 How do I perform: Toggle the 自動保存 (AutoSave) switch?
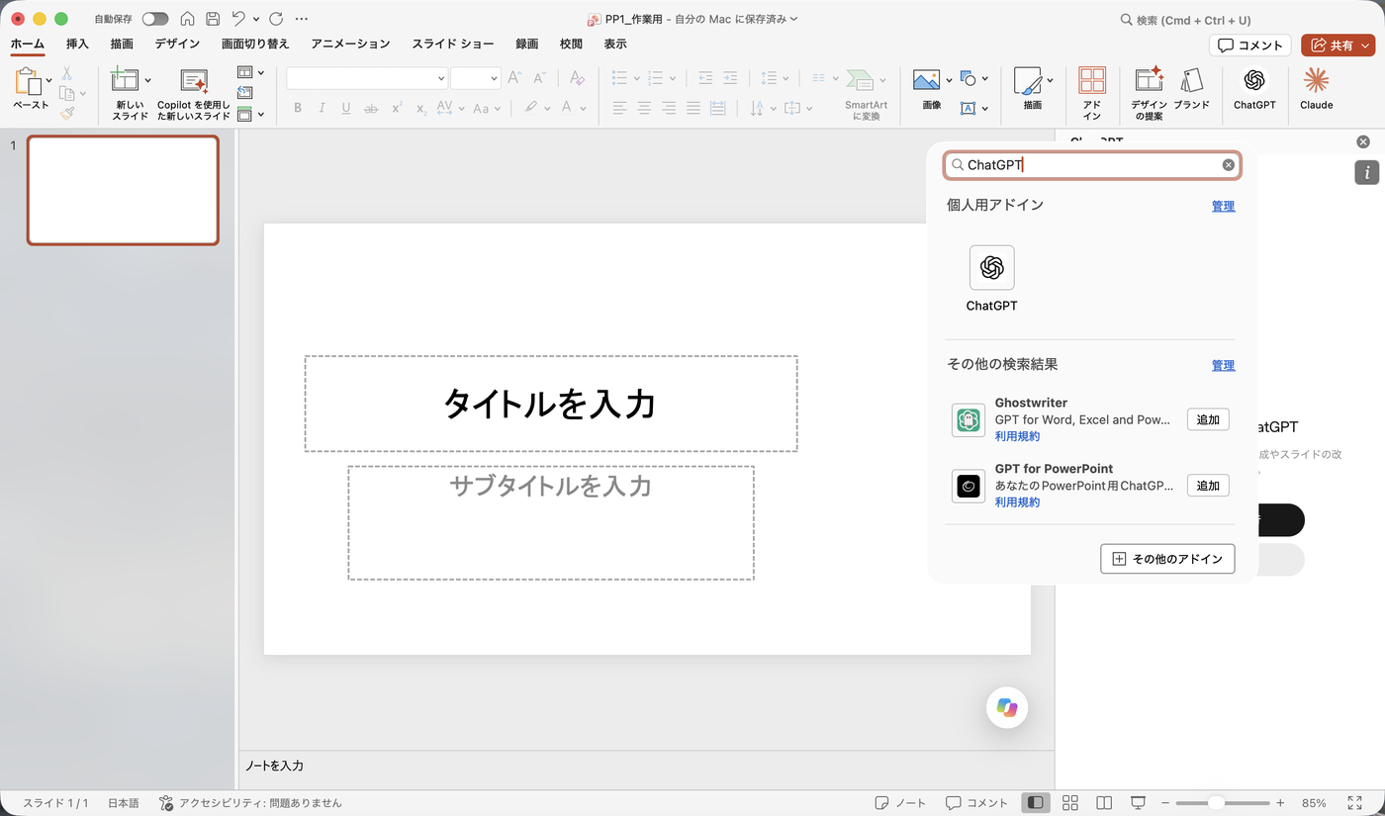click(x=155, y=19)
